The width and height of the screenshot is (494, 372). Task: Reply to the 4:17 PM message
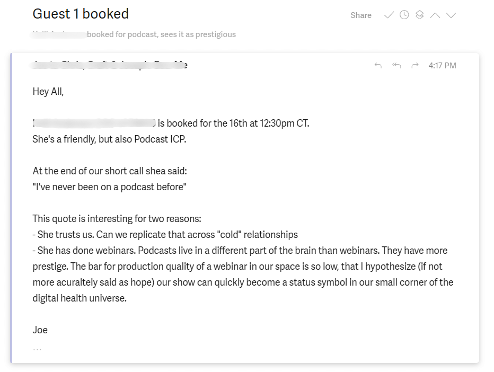pyautogui.click(x=378, y=65)
